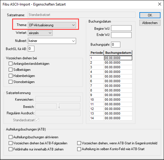Click the Periode 14 row number cell

(97, 118)
